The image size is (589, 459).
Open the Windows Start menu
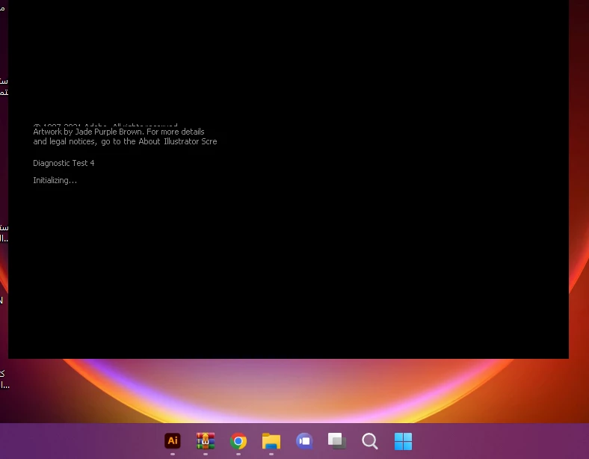403,441
